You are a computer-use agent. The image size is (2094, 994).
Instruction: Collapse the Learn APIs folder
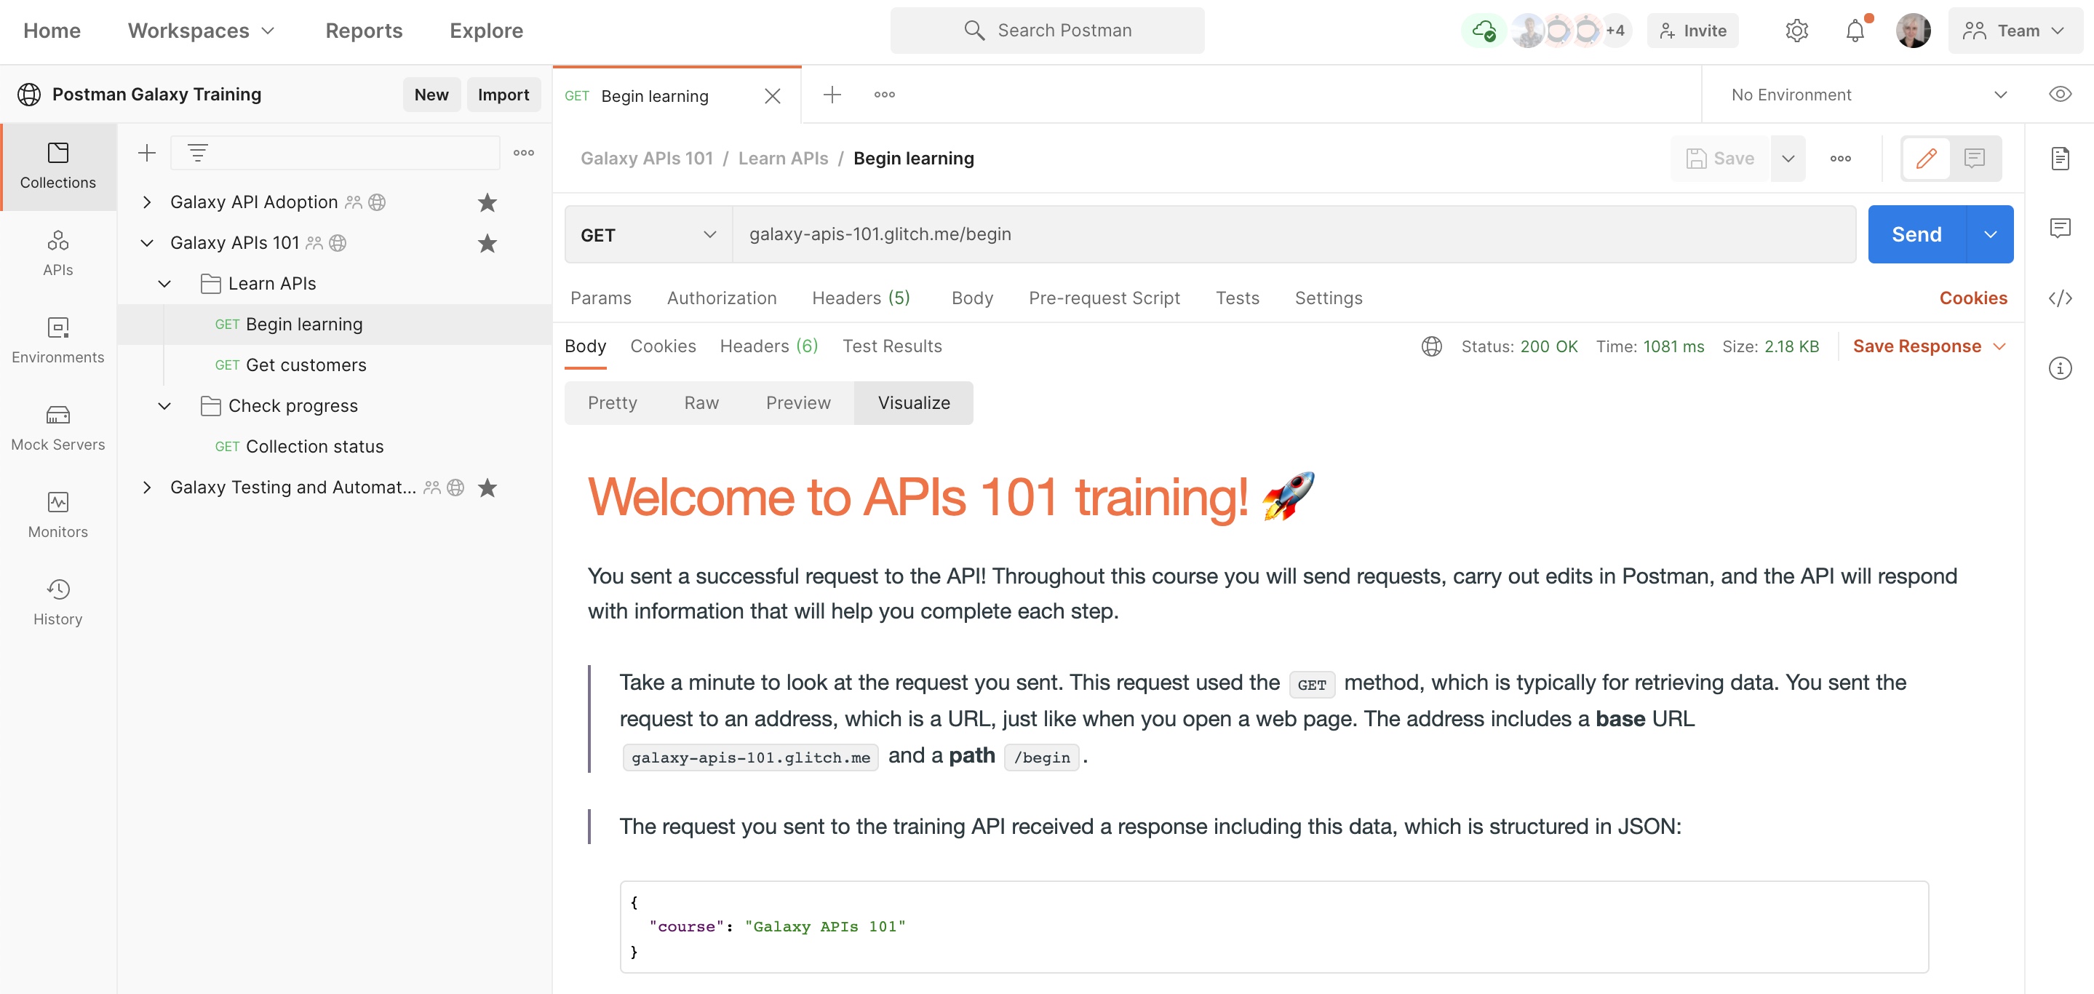(x=164, y=284)
